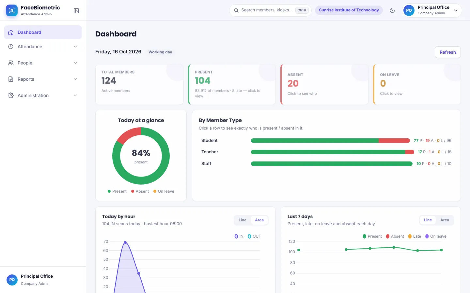Screen dimensions: 470x293
Task: Open the Dashboard menu item
Action: point(43,32)
